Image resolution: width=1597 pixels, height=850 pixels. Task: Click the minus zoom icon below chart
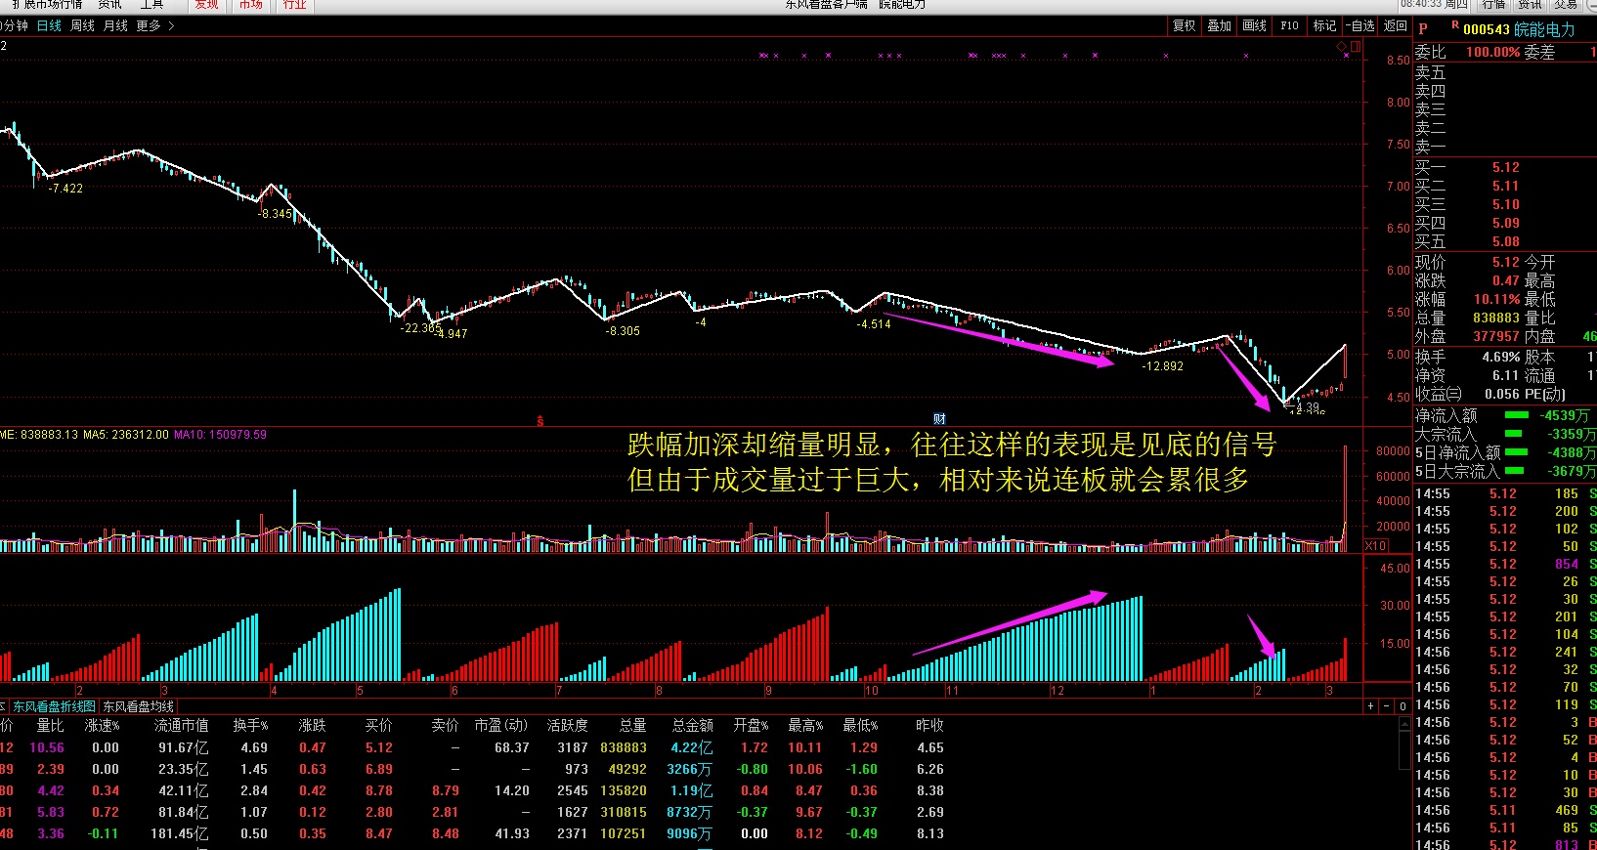coord(1387,705)
